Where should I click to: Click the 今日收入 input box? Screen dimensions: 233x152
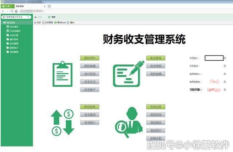[214, 58]
